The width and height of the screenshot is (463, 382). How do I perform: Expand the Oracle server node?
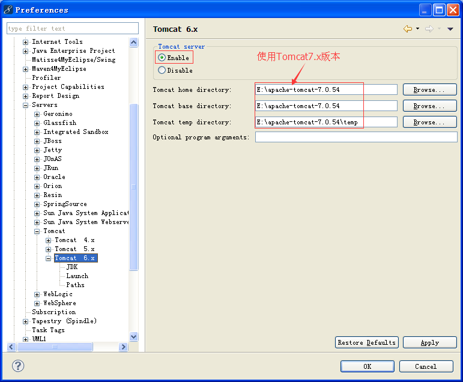[37, 177]
